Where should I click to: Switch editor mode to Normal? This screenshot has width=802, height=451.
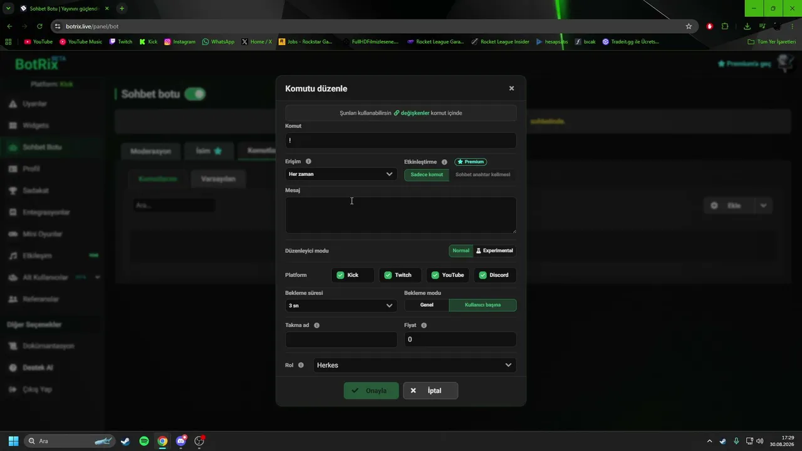click(461, 251)
